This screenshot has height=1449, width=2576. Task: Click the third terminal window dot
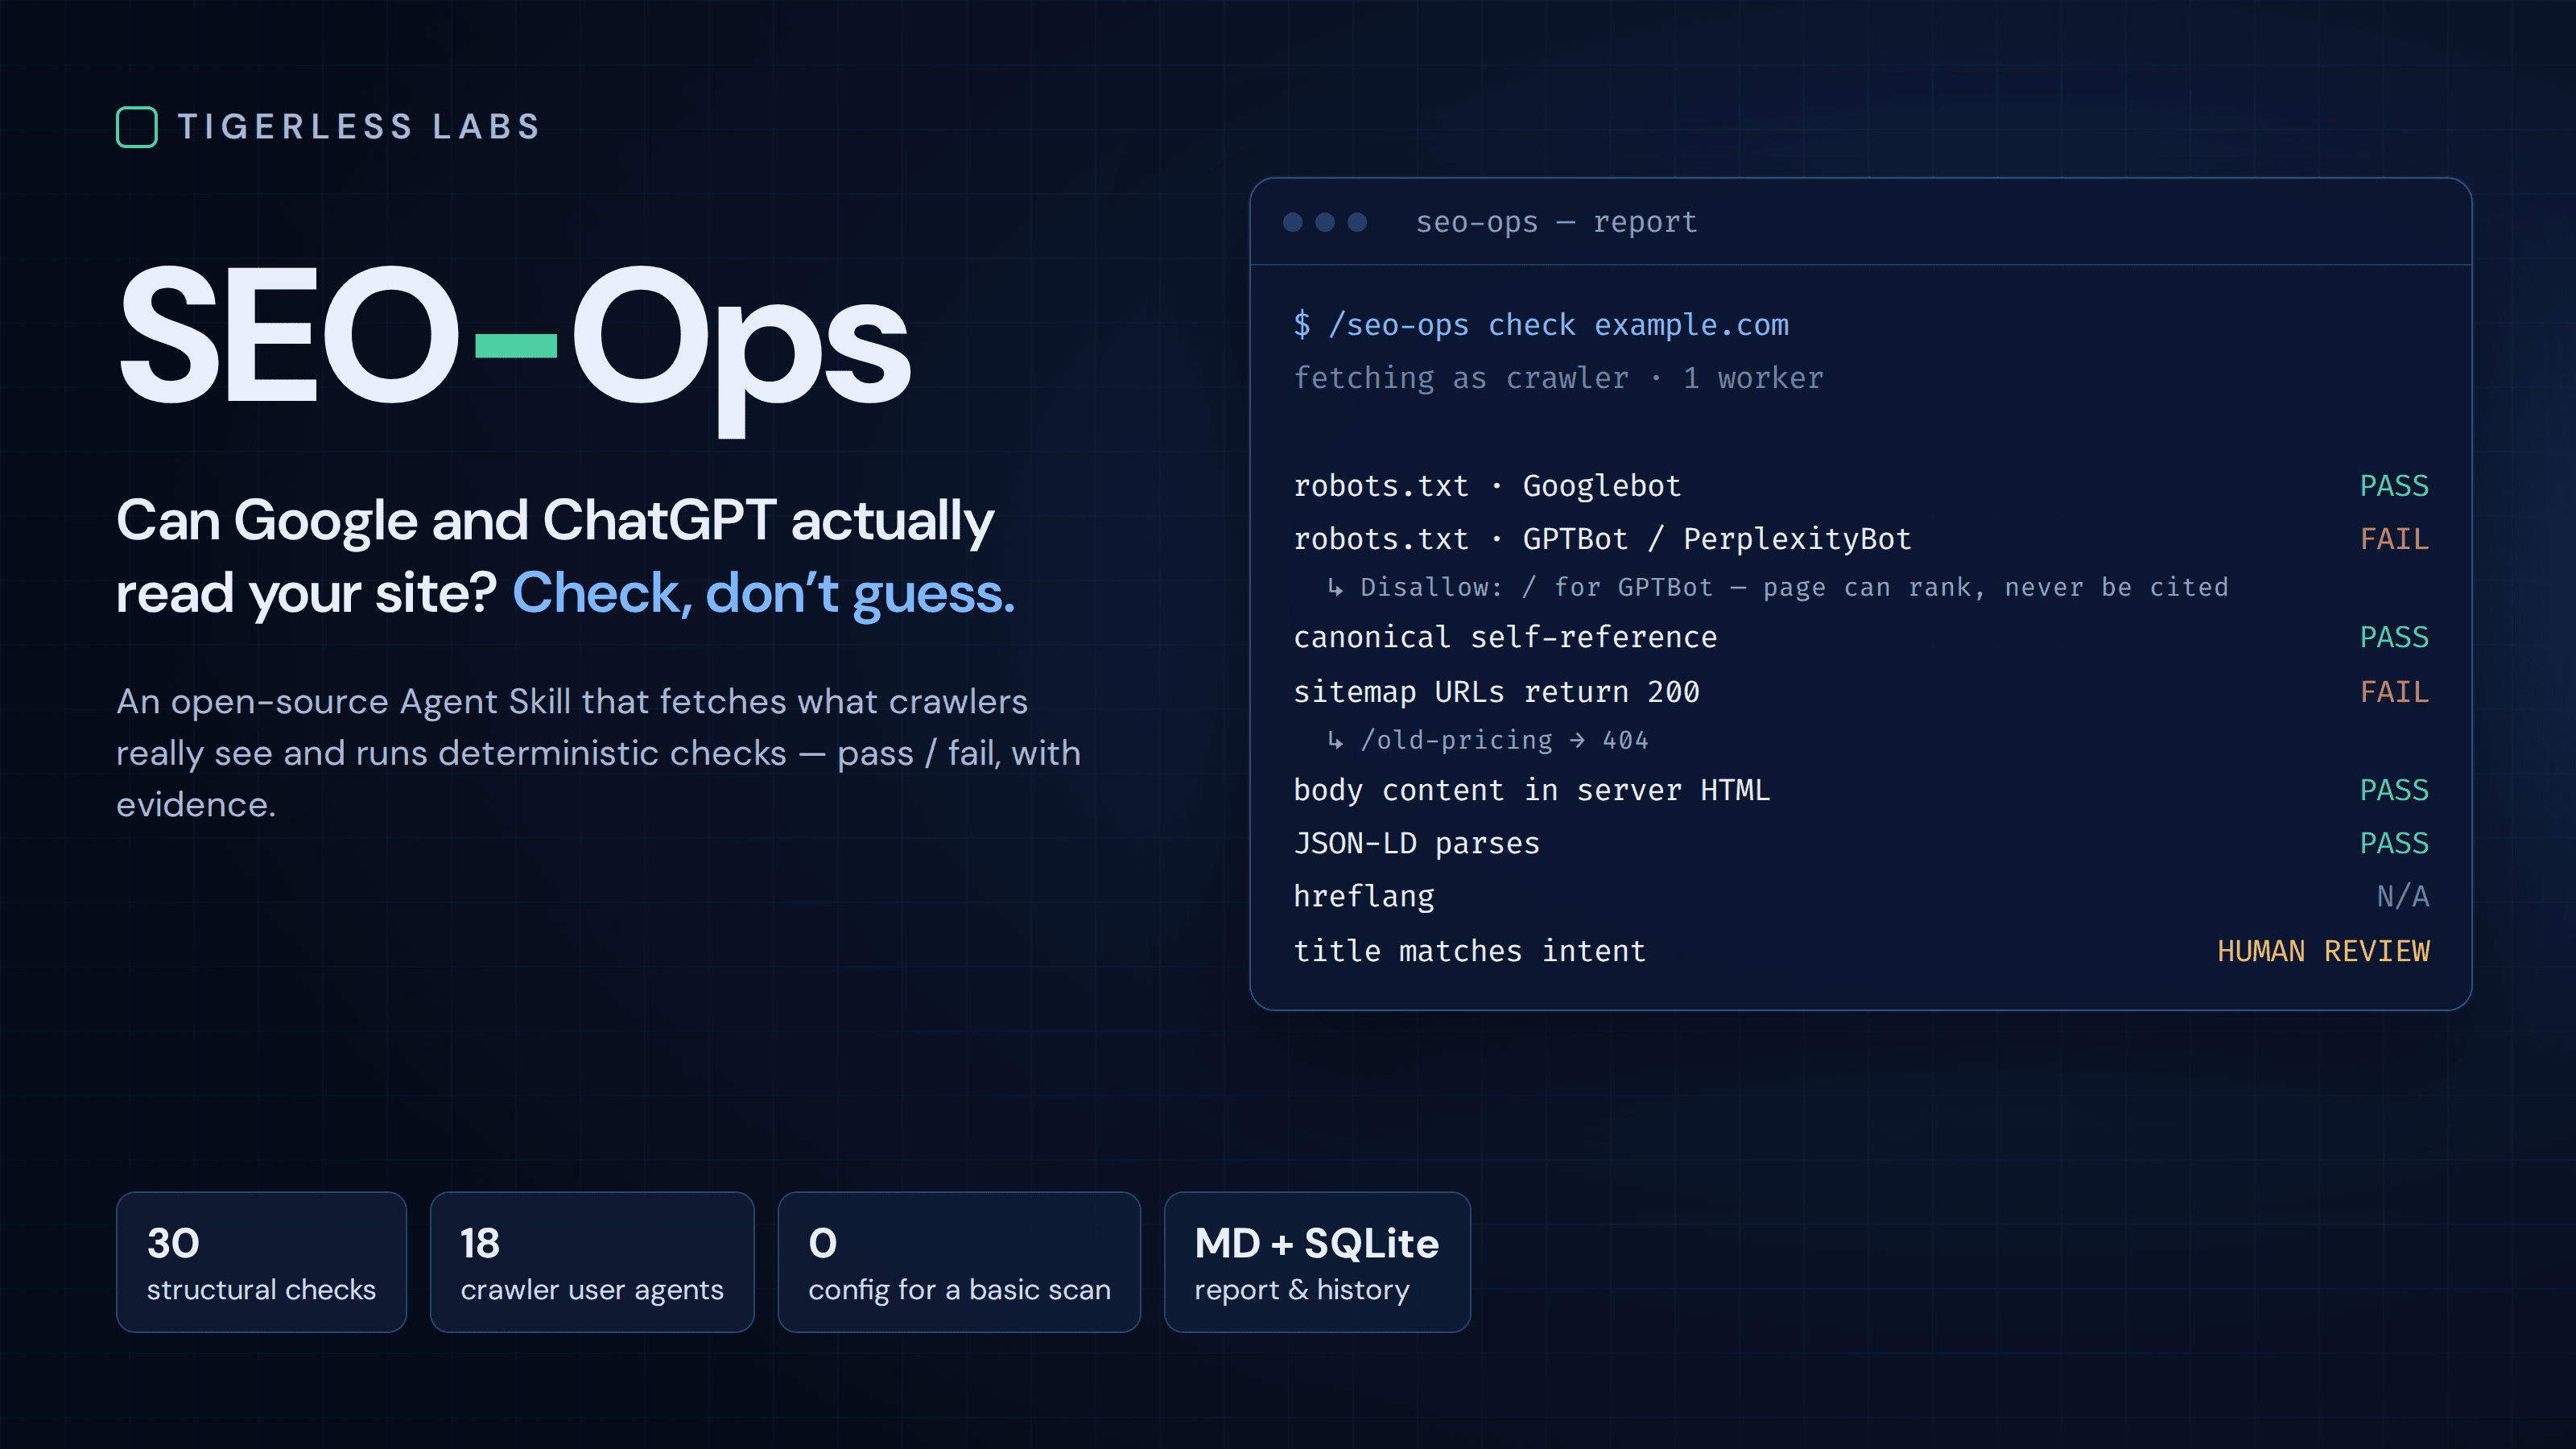[1357, 222]
